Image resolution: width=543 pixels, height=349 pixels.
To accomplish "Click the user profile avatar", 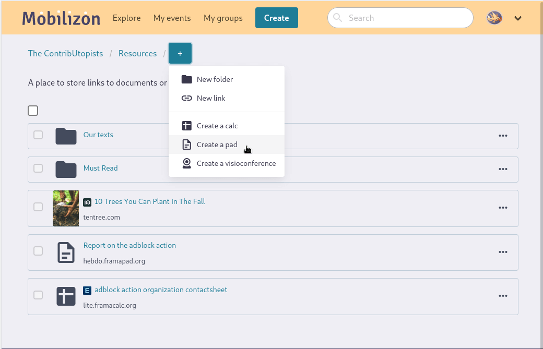I will (494, 18).
